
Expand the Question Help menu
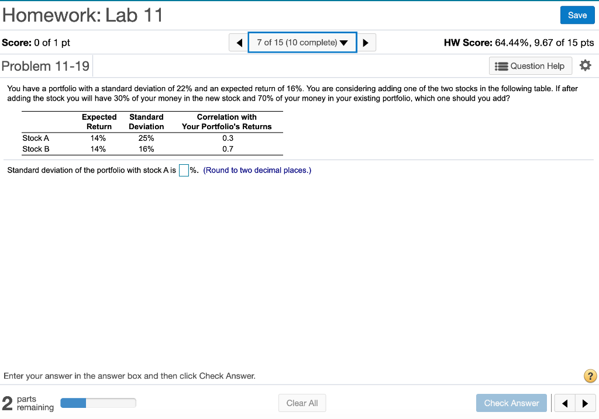click(x=530, y=65)
